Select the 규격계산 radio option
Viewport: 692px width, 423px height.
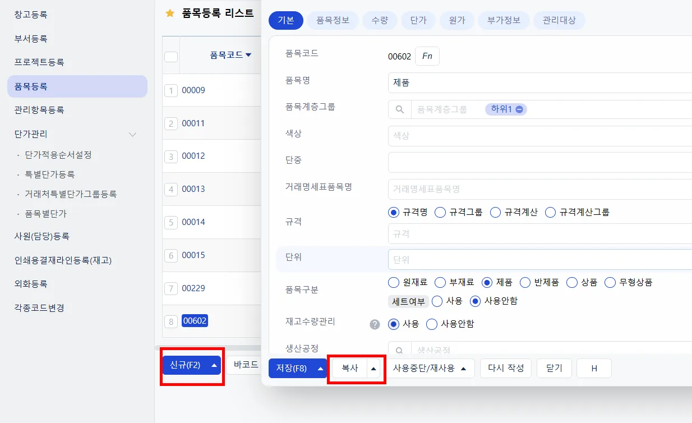coord(495,212)
